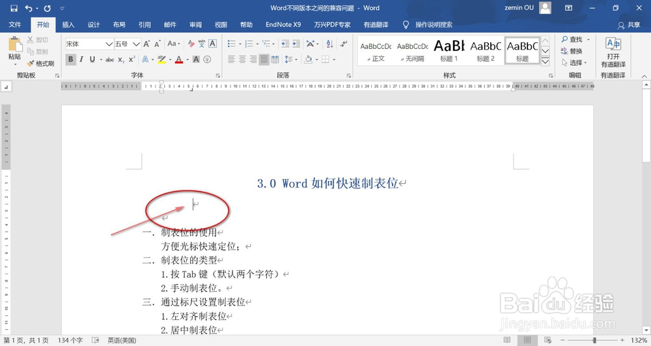
Task: Apply subscript X₂ formatting
Action: coord(121,59)
